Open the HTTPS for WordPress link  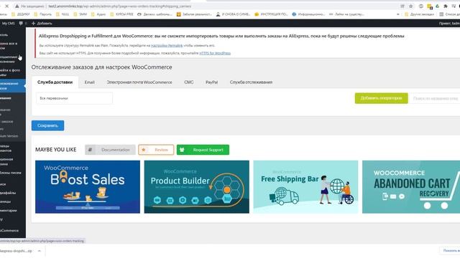pos(215,53)
